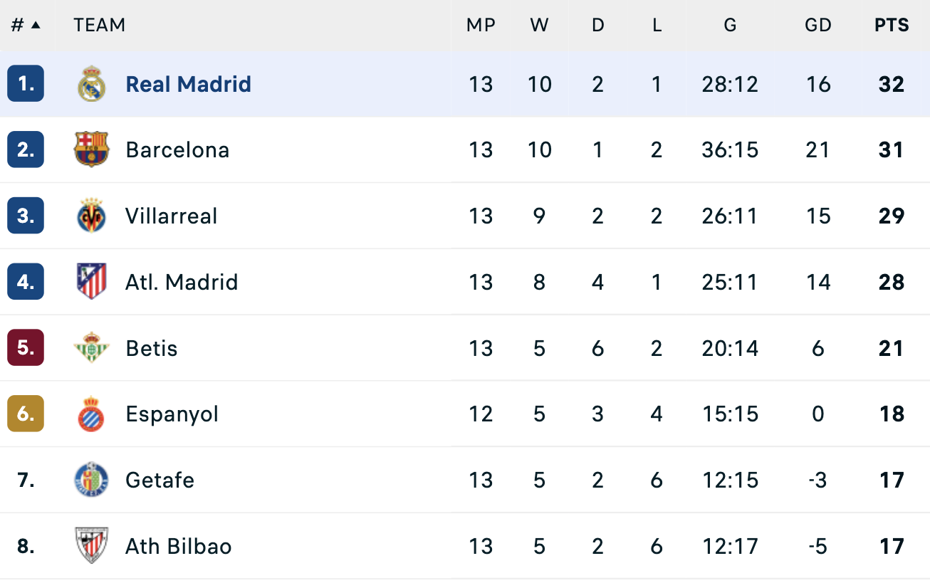Click Espanyol's goal difference value
This screenshot has height=588, width=930.
click(817, 414)
